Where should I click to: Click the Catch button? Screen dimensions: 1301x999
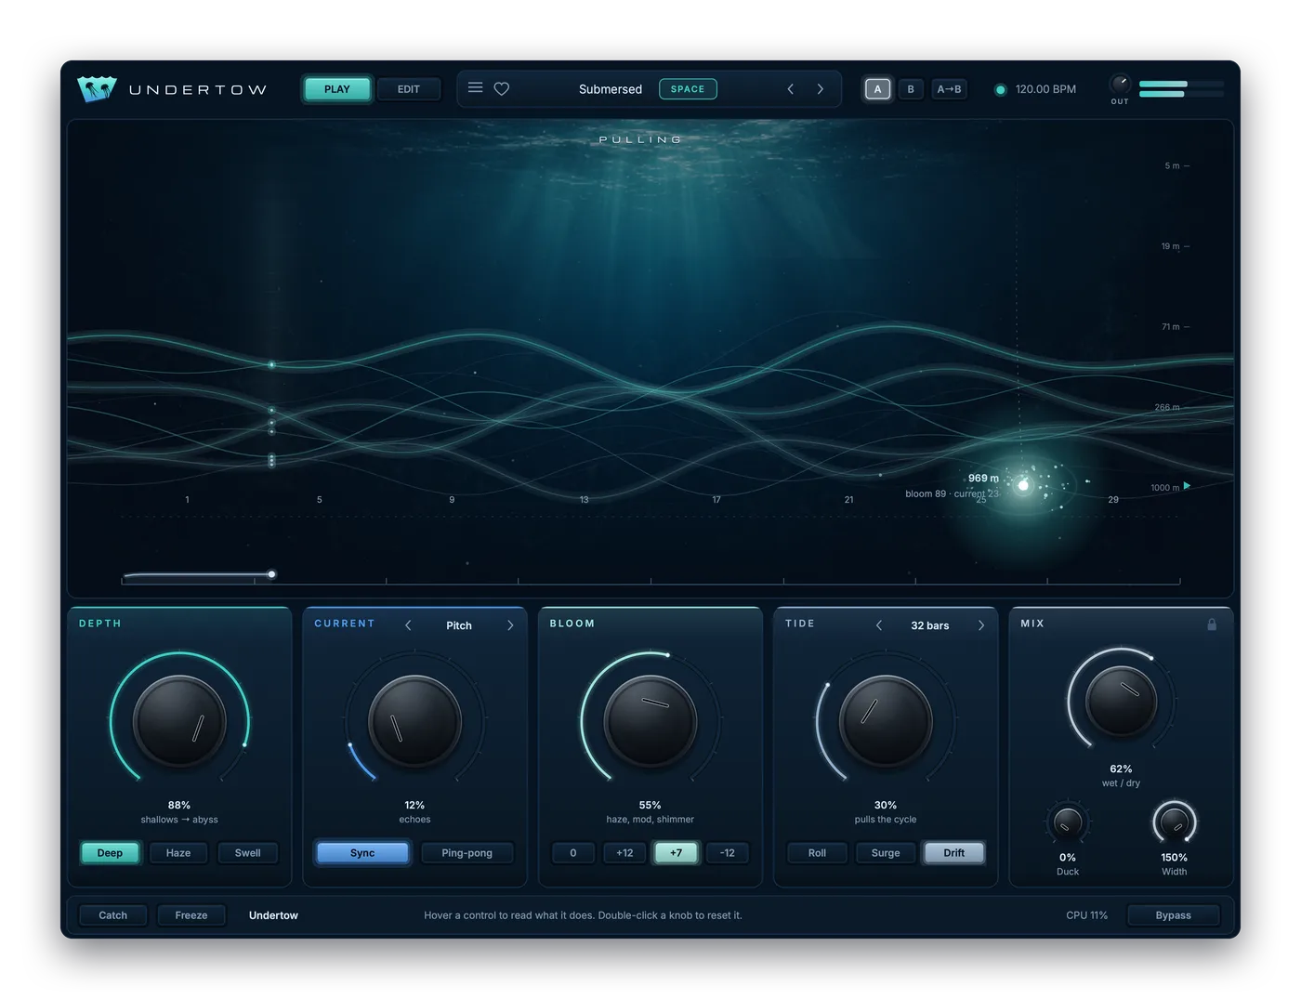[112, 915]
